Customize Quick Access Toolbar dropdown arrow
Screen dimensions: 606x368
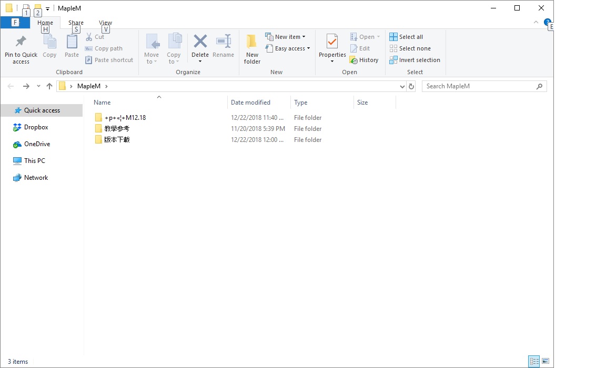tap(47, 8)
